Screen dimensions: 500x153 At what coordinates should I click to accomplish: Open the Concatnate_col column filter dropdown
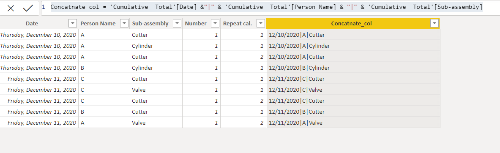[434, 24]
